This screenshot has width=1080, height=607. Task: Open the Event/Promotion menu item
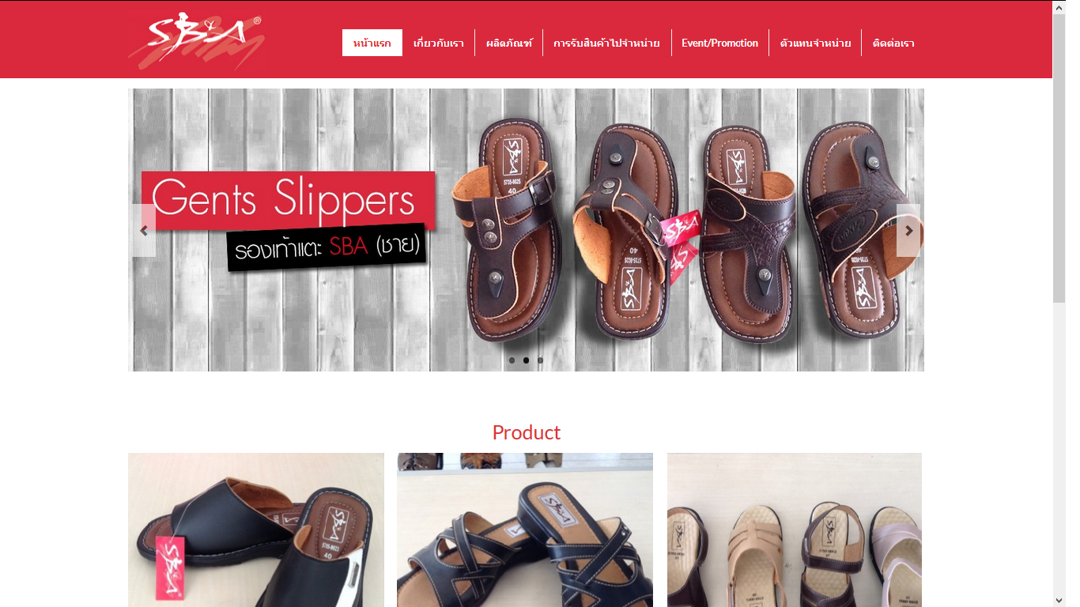[x=720, y=43]
